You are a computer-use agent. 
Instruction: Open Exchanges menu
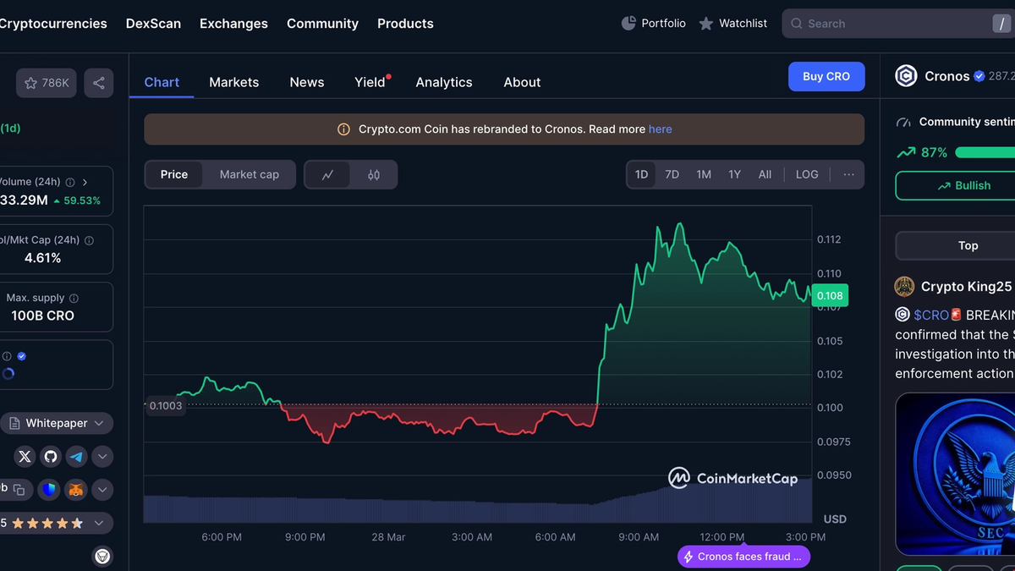pos(233,24)
